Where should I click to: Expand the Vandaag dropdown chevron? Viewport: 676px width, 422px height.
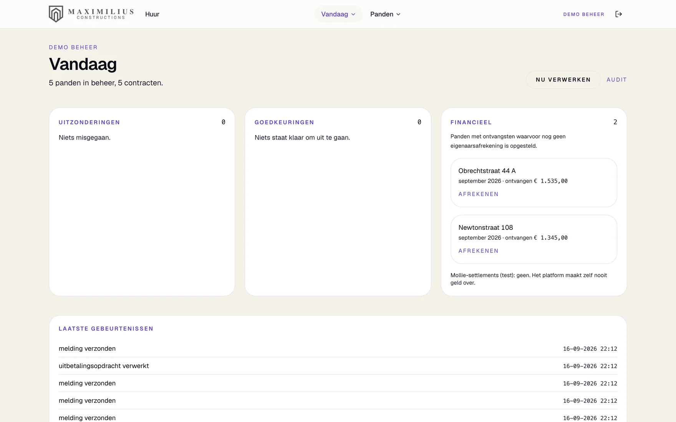[353, 14]
